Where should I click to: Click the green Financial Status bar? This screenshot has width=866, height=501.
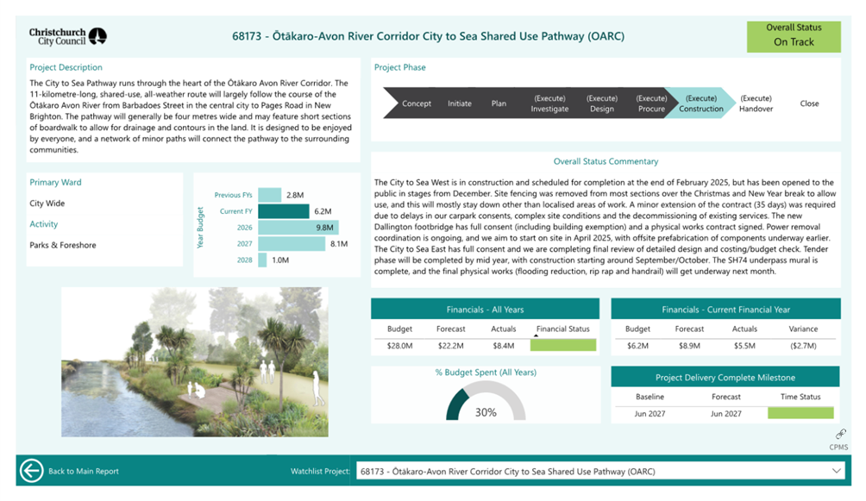[x=562, y=345]
